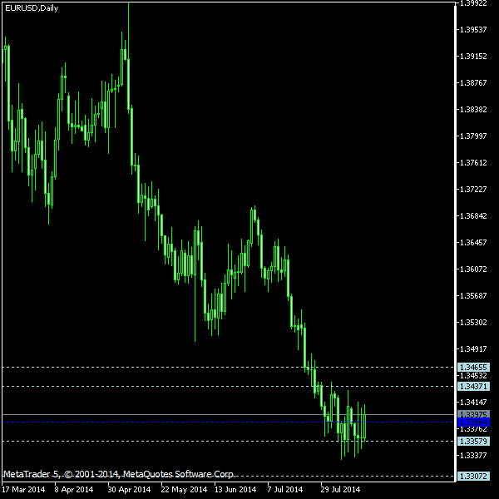
Task: Click the 30 Apr 2014 date label
Action: coord(129,490)
